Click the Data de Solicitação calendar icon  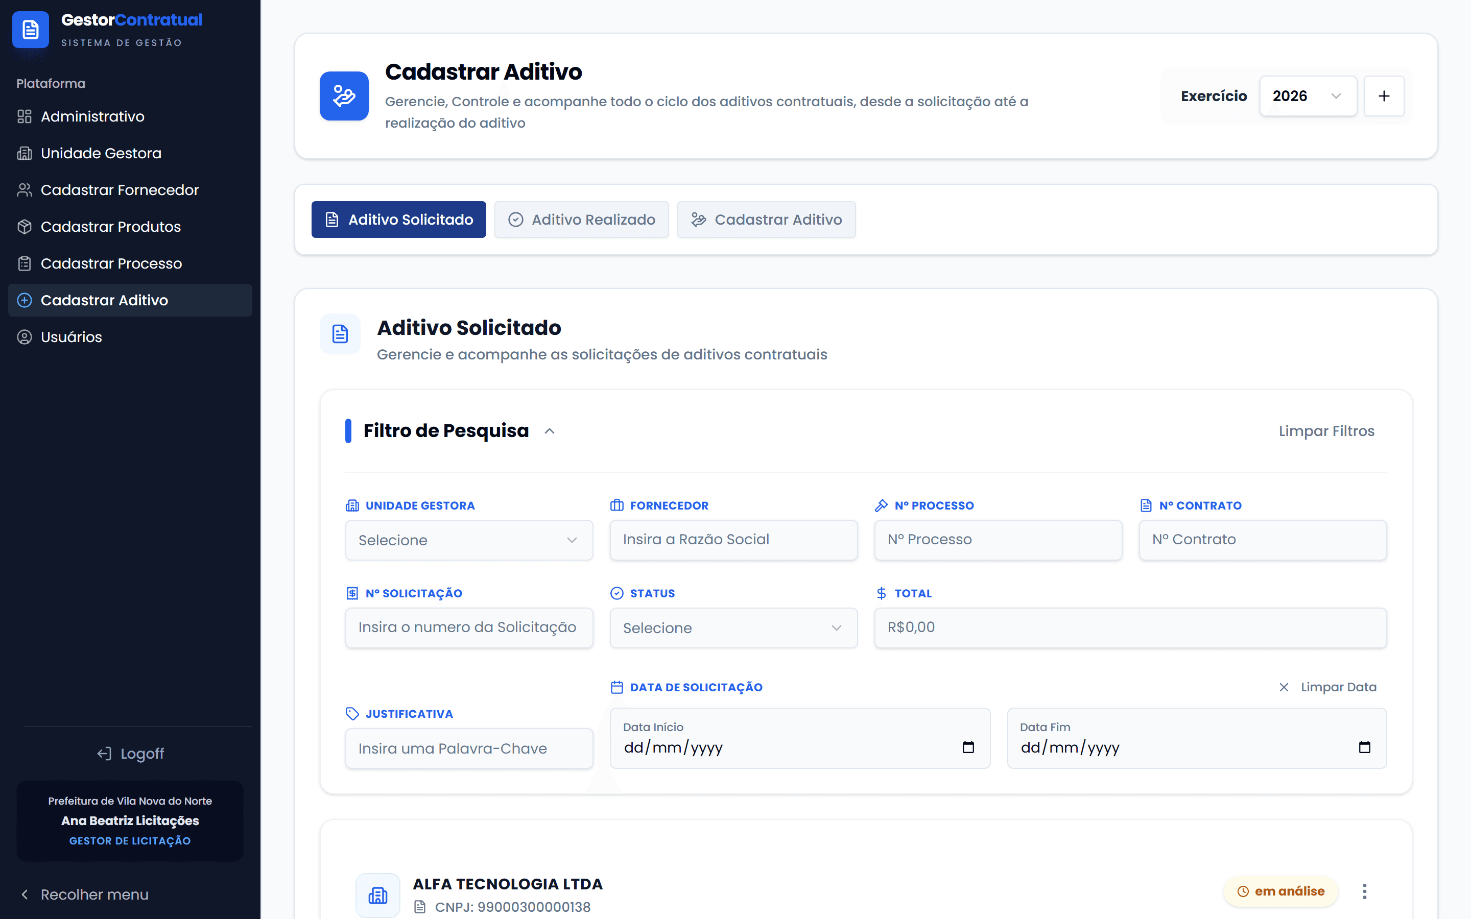point(617,687)
